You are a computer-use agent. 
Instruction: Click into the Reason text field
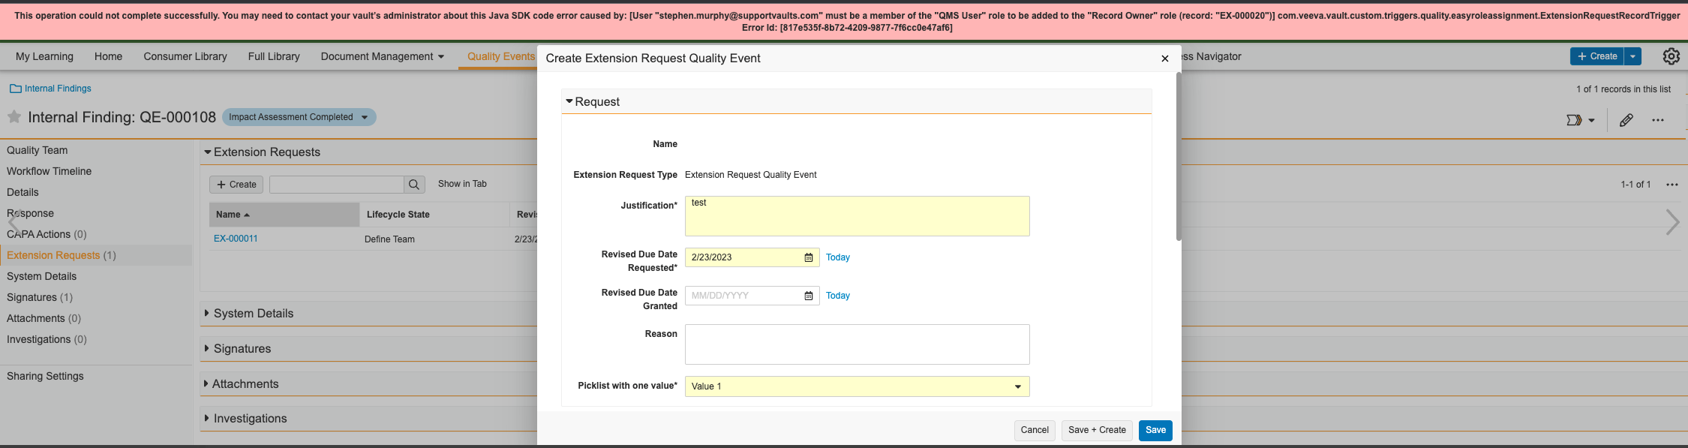857,344
